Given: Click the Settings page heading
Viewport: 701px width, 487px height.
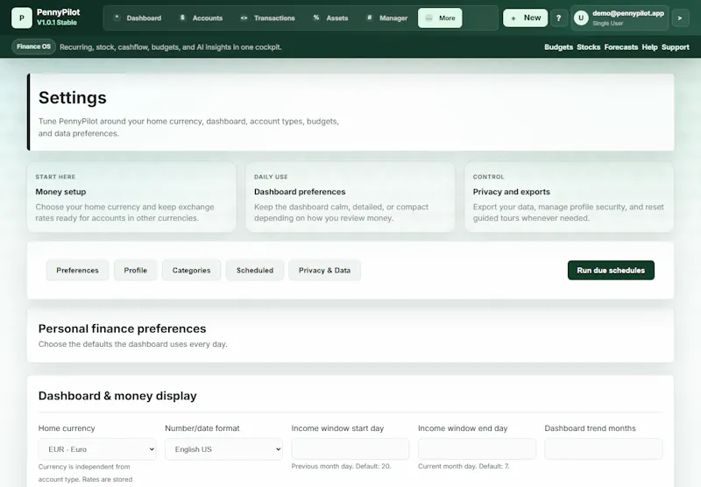Looking at the screenshot, I should (73, 98).
